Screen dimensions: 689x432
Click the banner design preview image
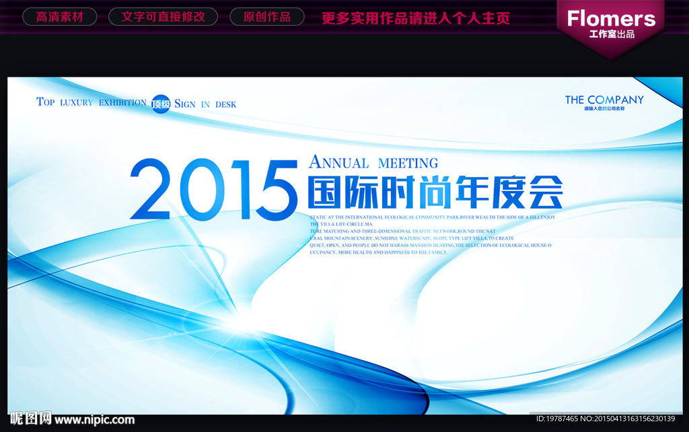pos(345,246)
